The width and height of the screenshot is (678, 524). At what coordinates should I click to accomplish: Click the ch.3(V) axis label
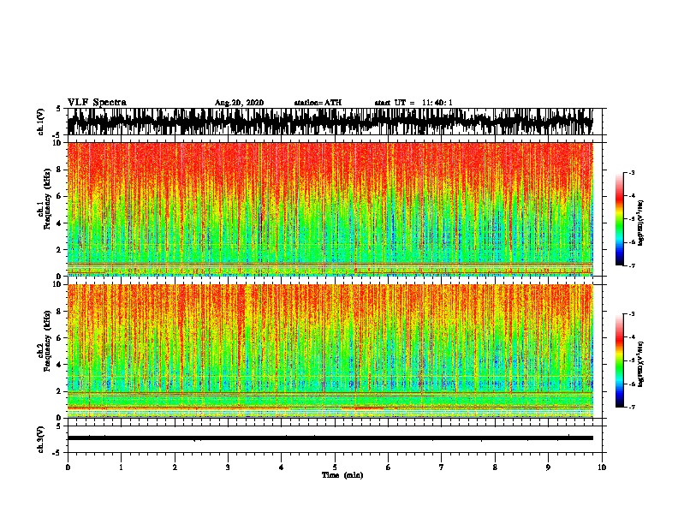click(x=40, y=439)
